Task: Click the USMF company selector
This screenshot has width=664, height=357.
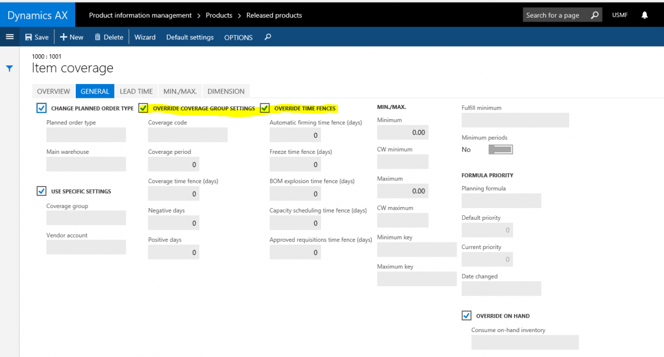Action: 620,15
